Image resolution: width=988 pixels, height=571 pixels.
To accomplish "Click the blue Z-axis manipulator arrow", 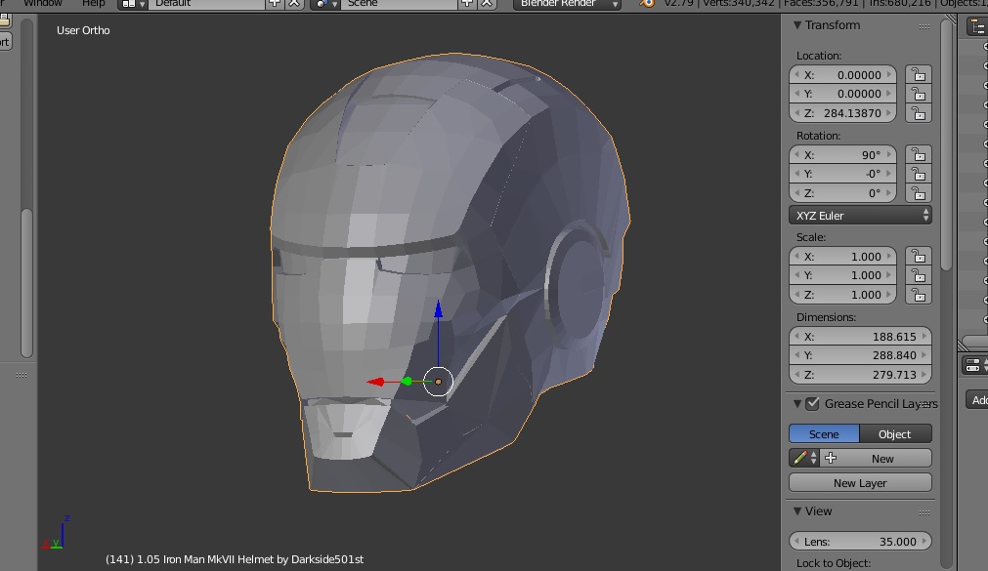I will [x=439, y=311].
